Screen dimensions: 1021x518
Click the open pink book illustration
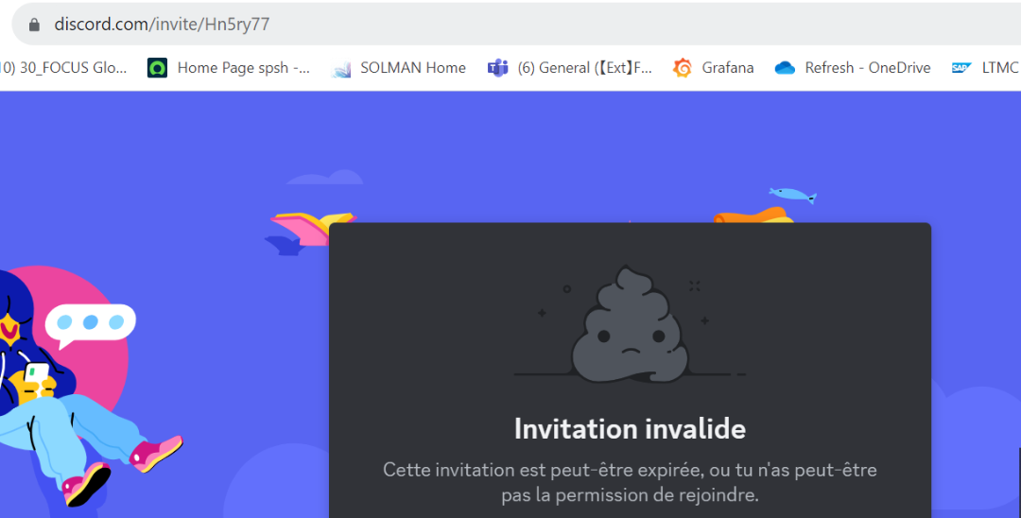[310, 228]
